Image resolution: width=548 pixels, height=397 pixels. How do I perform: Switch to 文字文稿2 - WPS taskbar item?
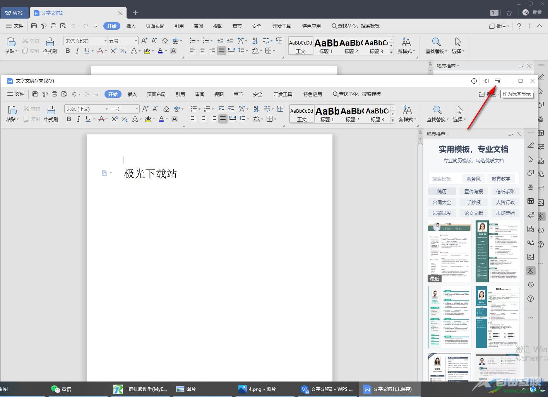pyautogui.click(x=327, y=389)
